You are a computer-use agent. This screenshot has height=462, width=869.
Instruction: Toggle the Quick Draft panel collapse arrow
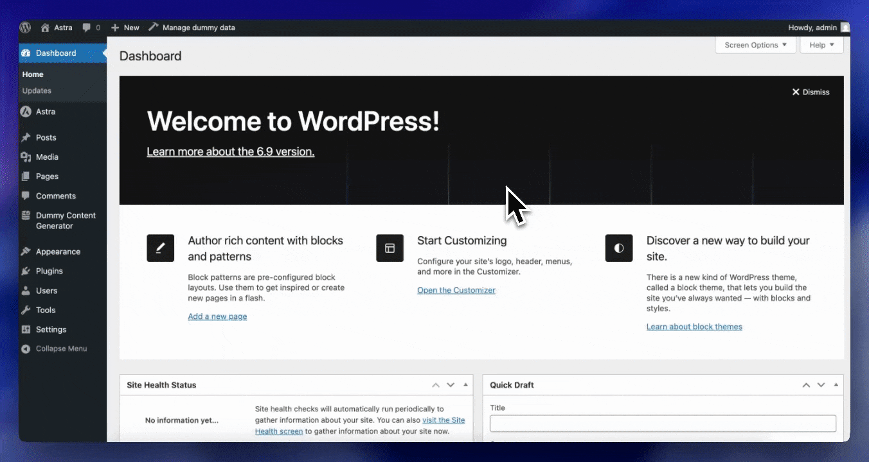[836, 385]
